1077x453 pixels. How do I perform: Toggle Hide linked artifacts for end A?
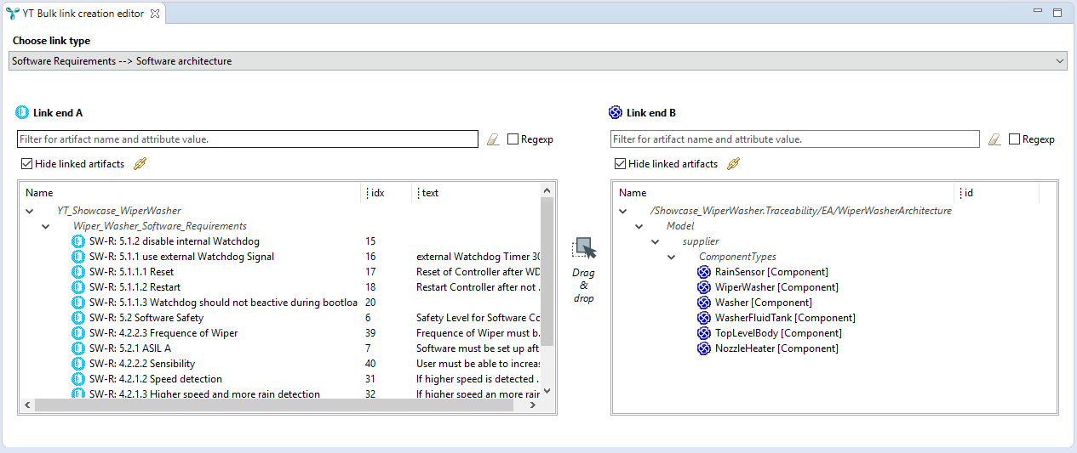click(26, 164)
